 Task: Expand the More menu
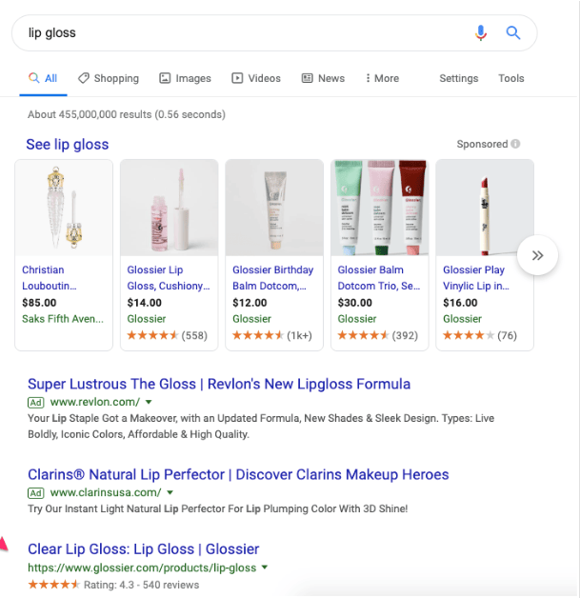(381, 78)
